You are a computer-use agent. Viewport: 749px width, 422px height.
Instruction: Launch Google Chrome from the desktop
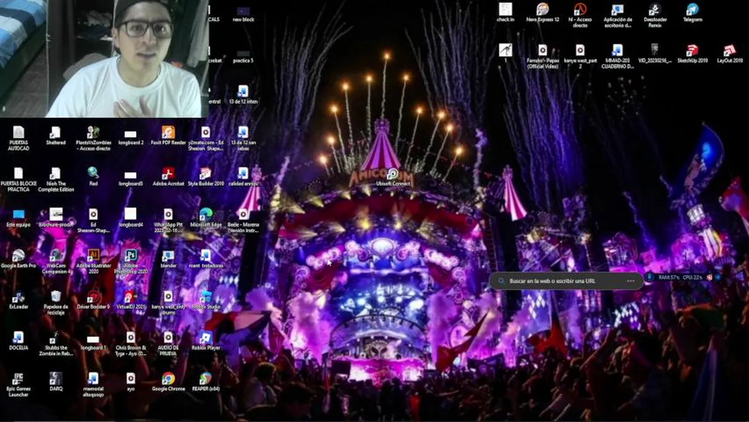click(x=168, y=382)
